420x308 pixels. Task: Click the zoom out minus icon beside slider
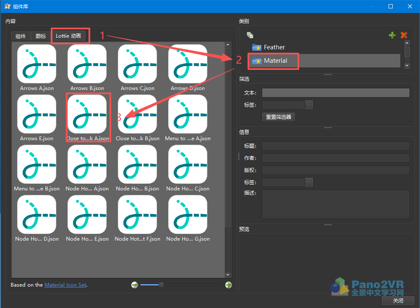coord(135,285)
